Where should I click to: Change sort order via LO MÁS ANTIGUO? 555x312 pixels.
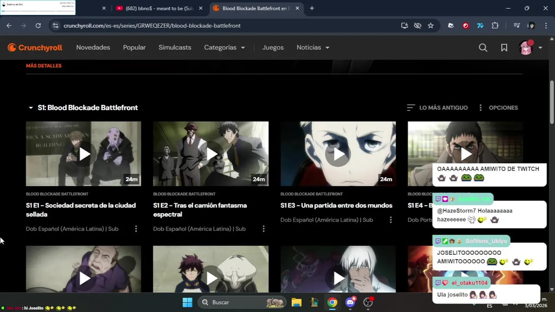437,108
